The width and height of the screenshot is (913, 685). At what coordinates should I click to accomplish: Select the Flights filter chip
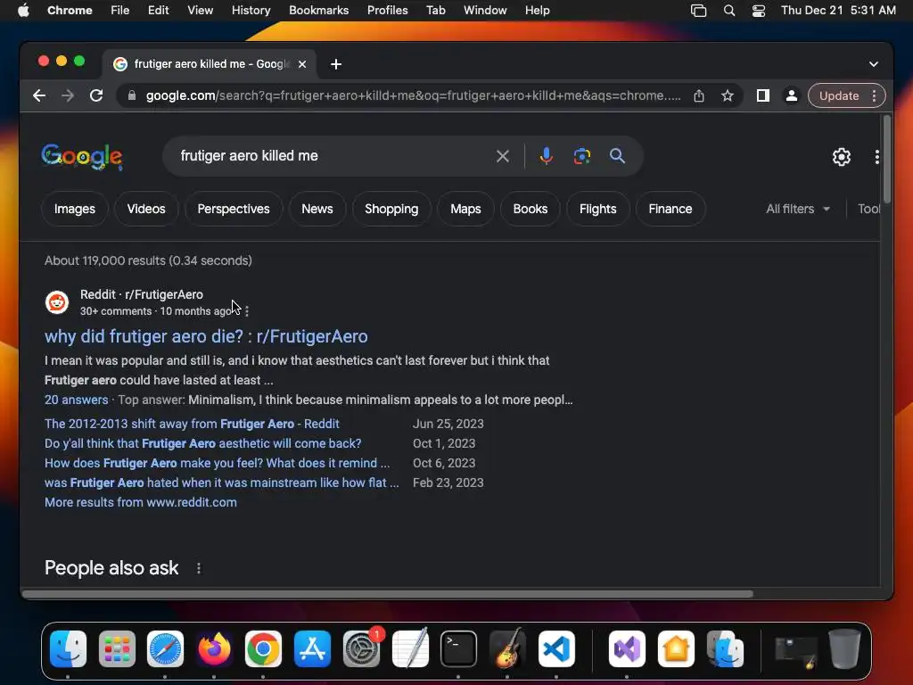pos(598,209)
